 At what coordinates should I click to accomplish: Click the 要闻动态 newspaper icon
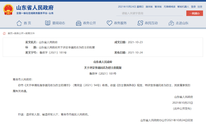[48, 23]
